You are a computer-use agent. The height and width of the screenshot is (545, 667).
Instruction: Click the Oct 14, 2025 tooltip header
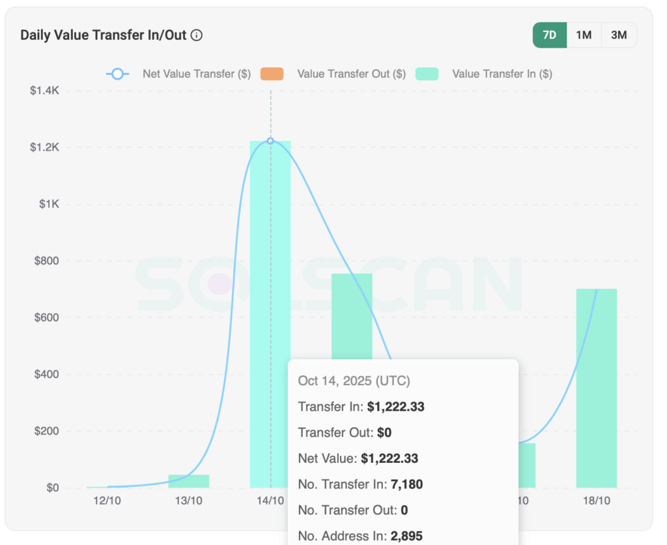click(354, 381)
